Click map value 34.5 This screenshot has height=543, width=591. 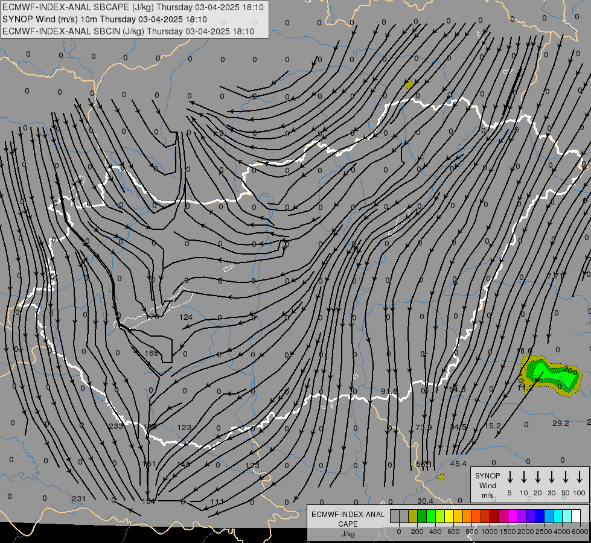(x=458, y=427)
